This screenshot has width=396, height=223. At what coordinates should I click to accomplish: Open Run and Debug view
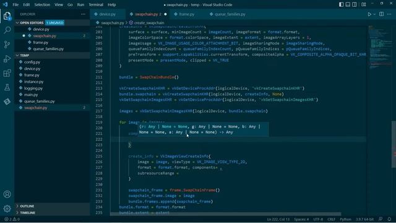click(7, 59)
